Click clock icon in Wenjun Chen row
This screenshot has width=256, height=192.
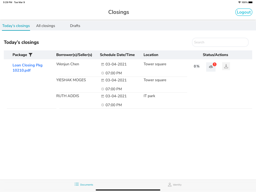tap(102, 73)
